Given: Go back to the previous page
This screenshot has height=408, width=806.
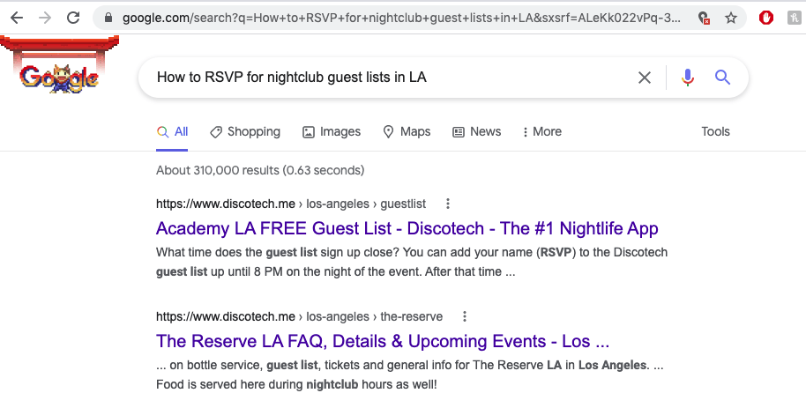Looking at the screenshot, I should pyautogui.click(x=17, y=18).
